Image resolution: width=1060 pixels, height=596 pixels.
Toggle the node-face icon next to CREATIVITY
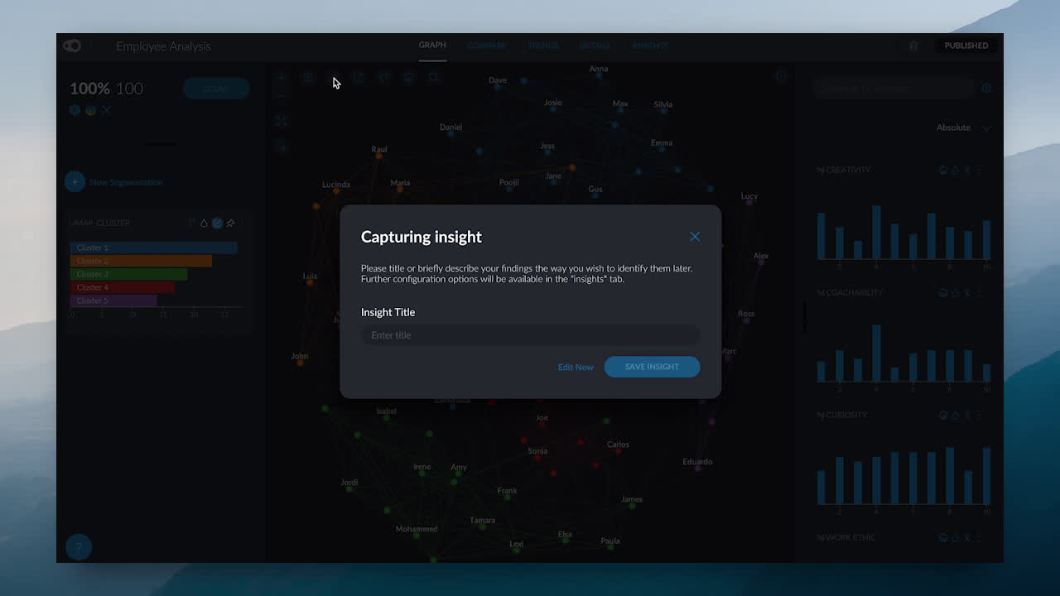point(943,170)
